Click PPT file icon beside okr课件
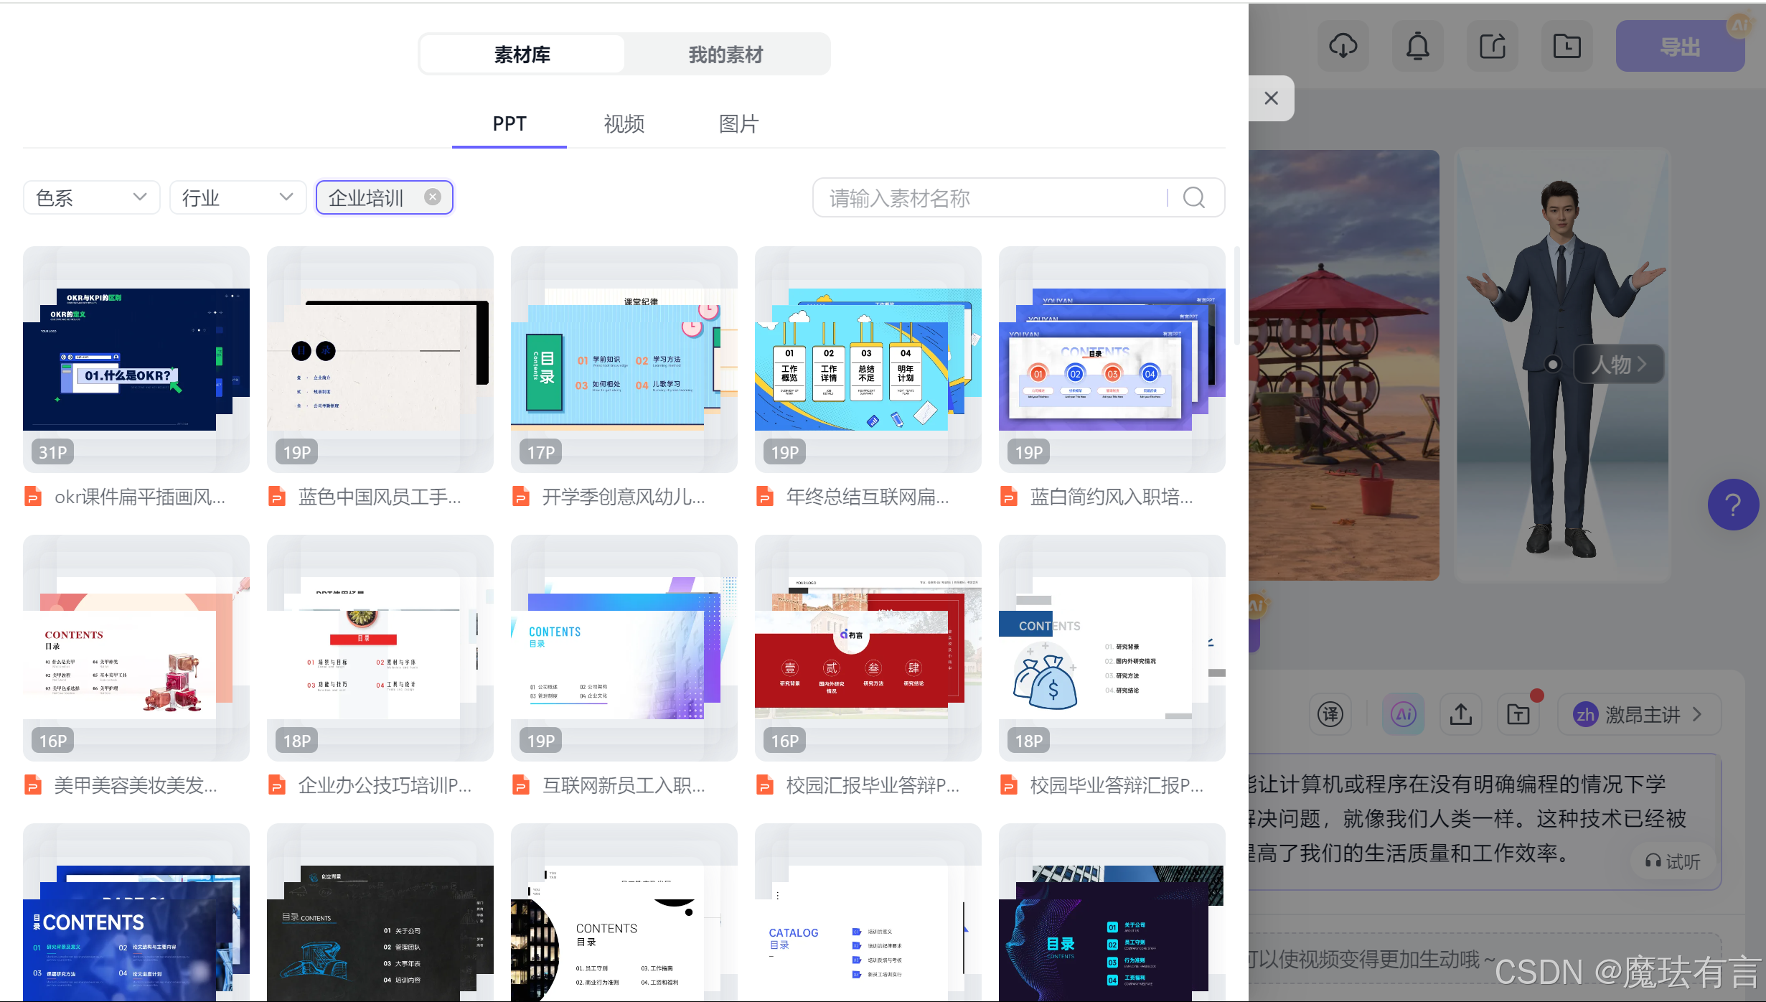The height and width of the screenshot is (1002, 1766). click(x=33, y=497)
